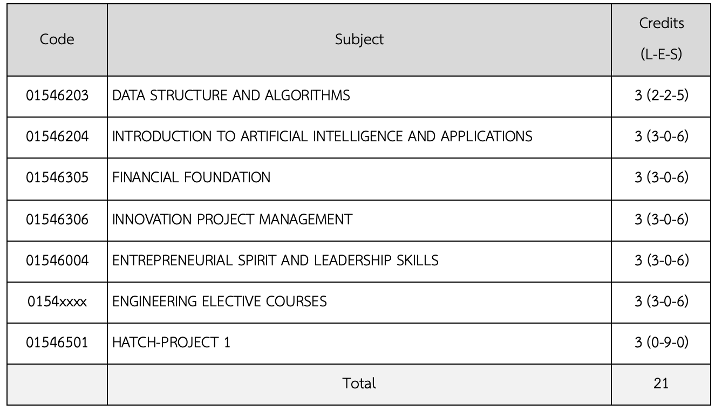Image resolution: width=722 pixels, height=411 pixels.
Task: Click DATA STRUCTURE AND ALGORITHMS subject
Action: point(231,96)
